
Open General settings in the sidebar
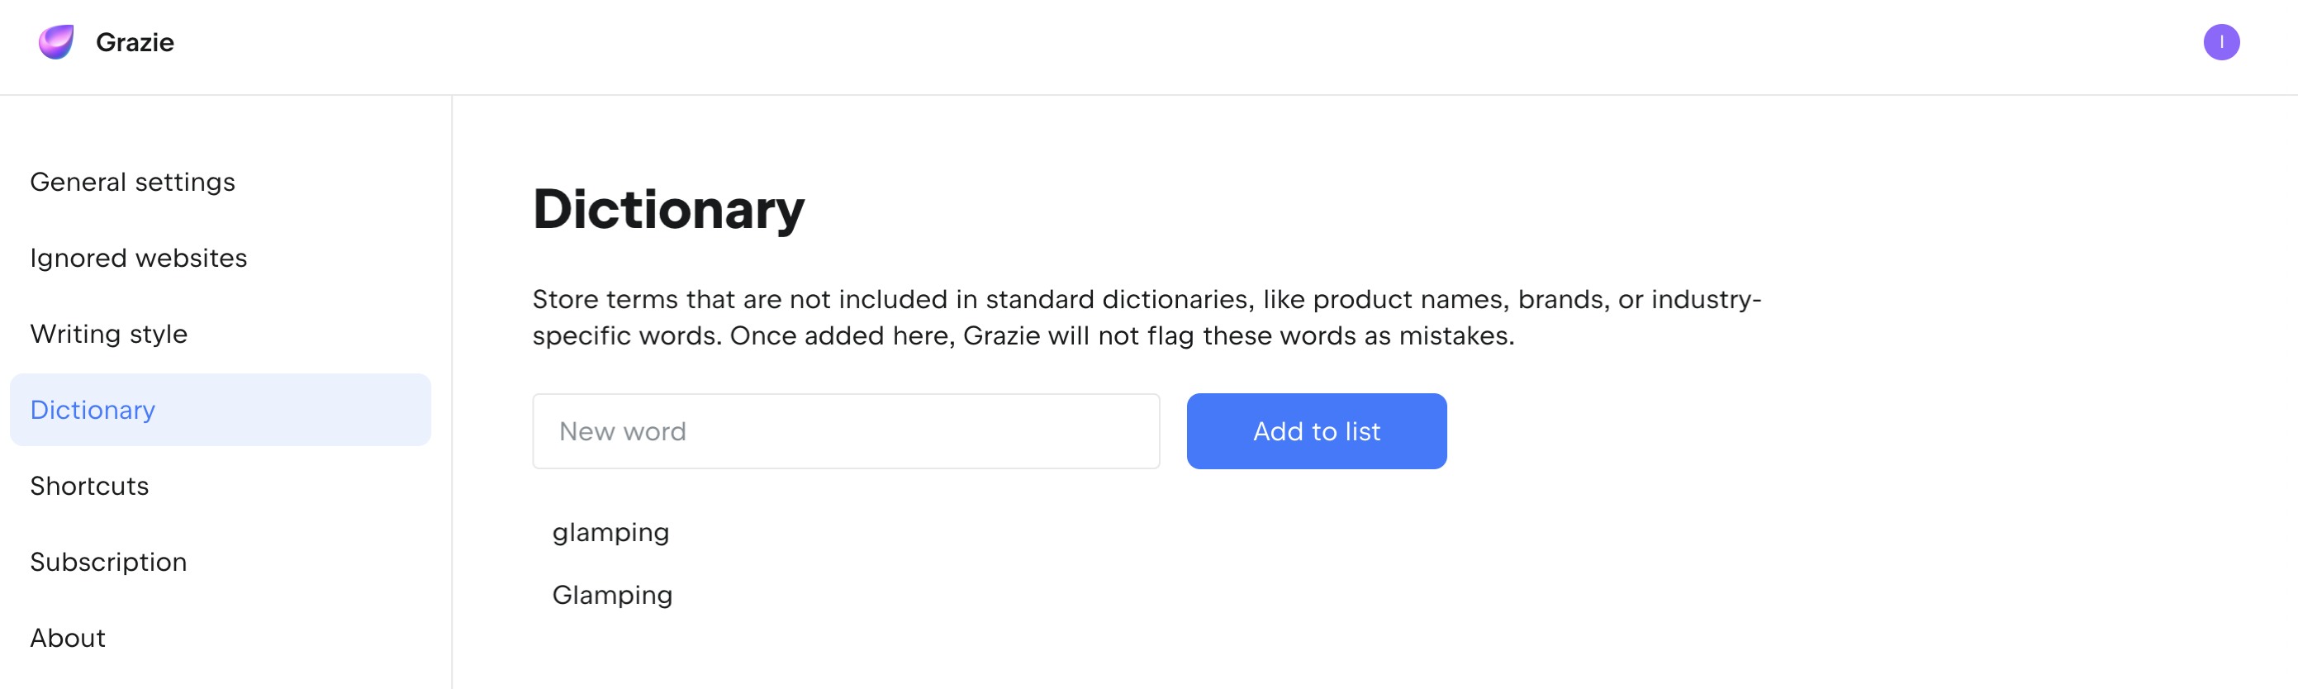point(132,182)
